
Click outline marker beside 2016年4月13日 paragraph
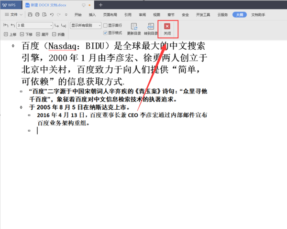coord(29,115)
